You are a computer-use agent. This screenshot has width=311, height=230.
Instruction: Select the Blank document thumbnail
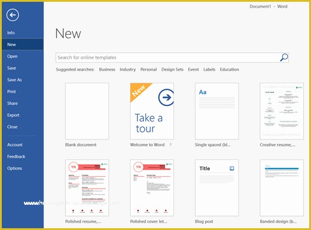87,111
